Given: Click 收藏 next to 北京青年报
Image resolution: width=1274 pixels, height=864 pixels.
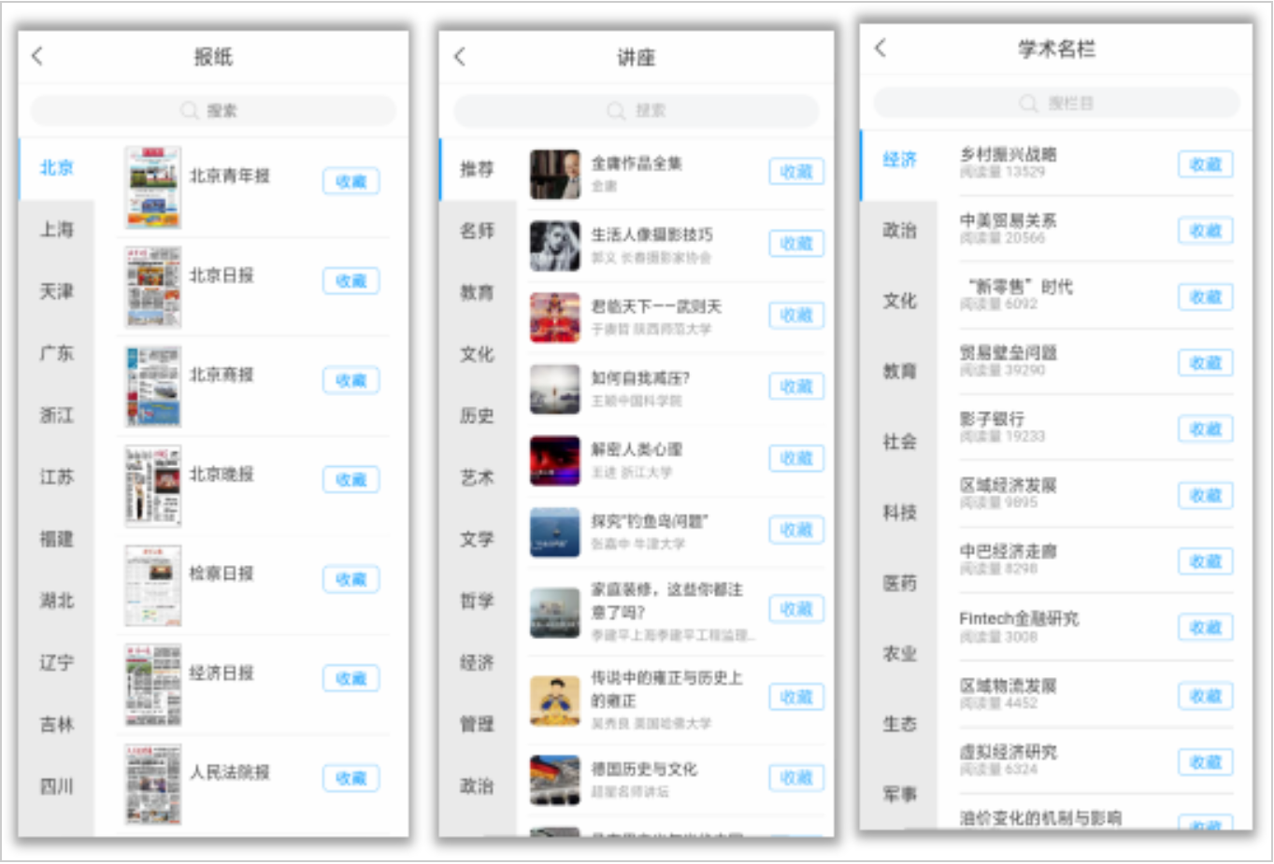Looking at the screenshot, I should click(351, 181).
